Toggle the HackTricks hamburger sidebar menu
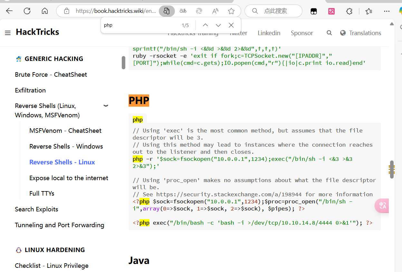 point(8,33)
